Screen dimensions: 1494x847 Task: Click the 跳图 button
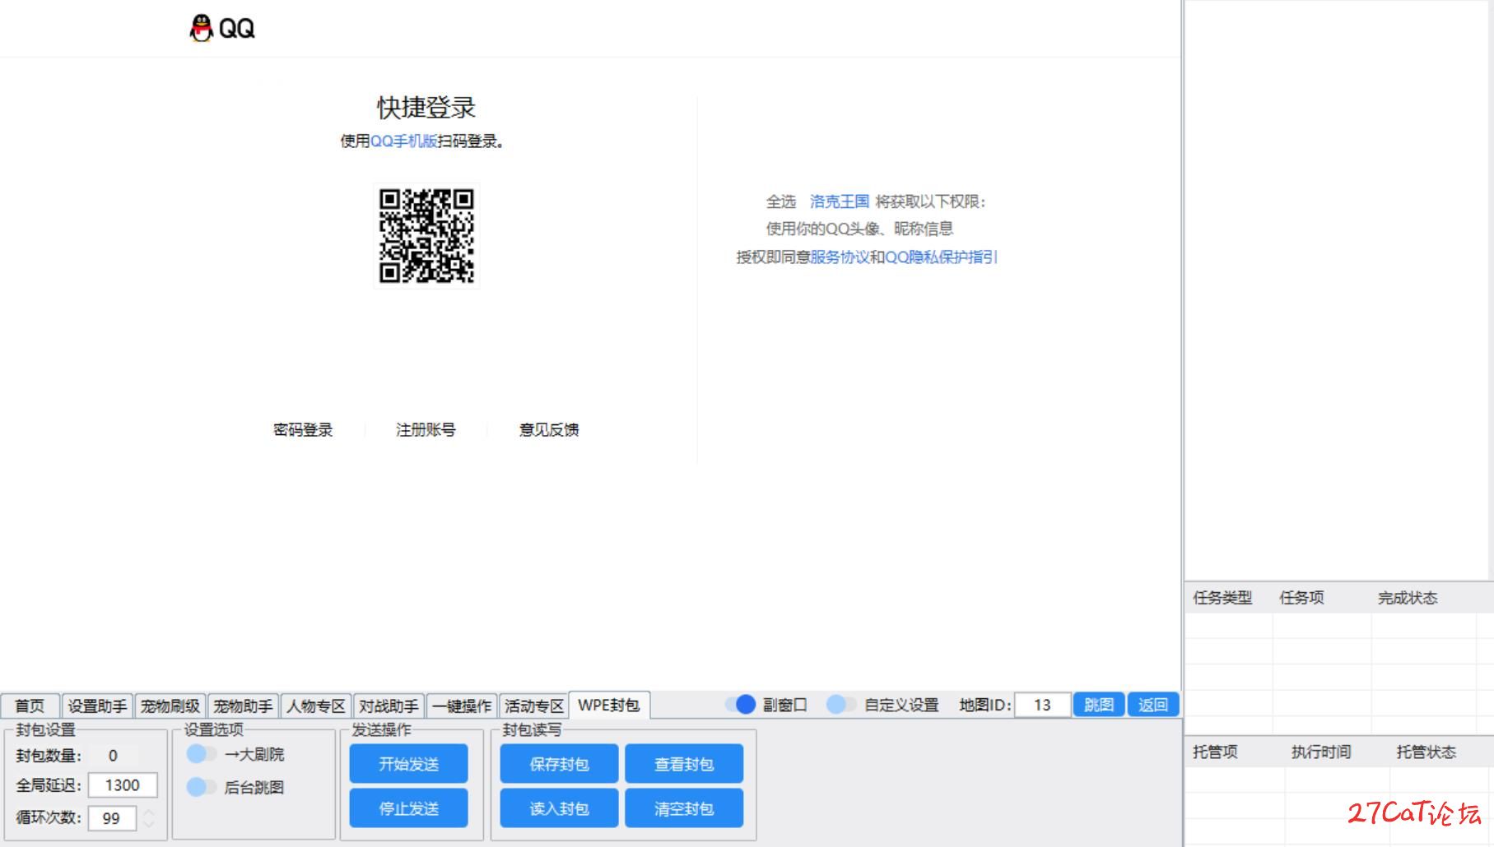coord(1098,705)
